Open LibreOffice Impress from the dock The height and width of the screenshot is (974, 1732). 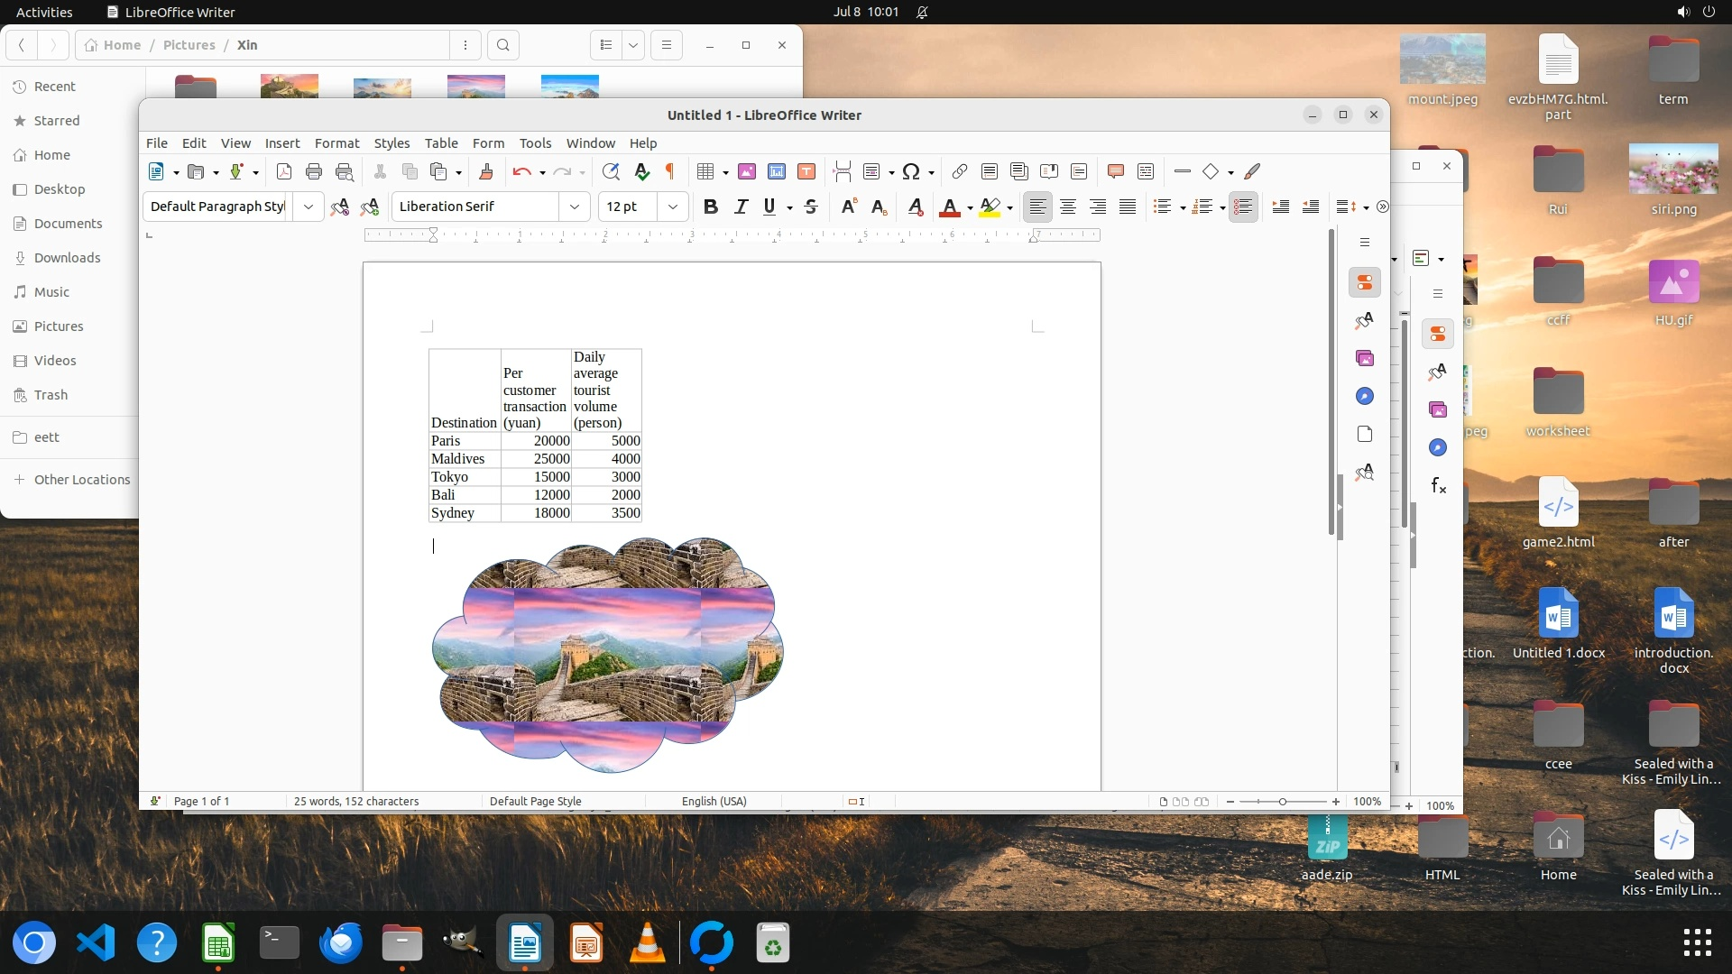585,943
